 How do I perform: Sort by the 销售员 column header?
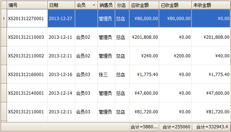[106, 5]
